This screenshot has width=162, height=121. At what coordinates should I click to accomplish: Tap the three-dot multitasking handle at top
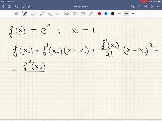[81, 2]
